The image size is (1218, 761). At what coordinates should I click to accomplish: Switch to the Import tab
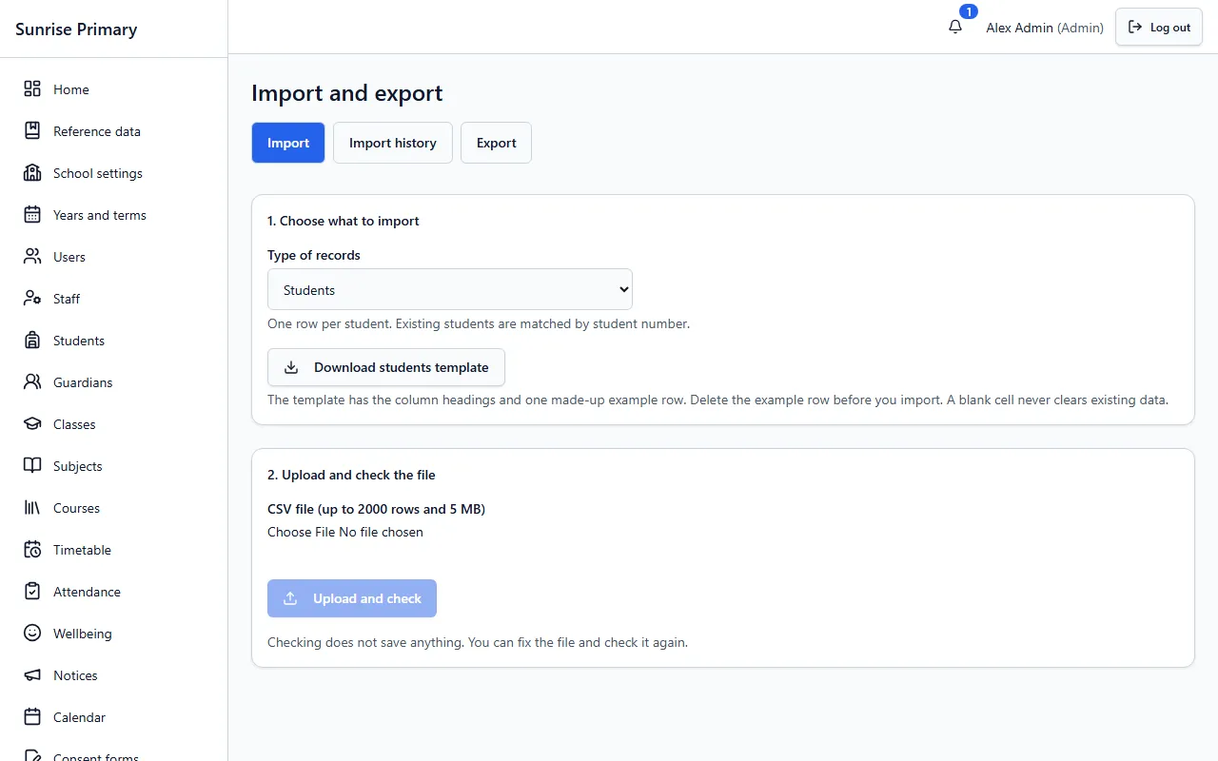(288, 143)
